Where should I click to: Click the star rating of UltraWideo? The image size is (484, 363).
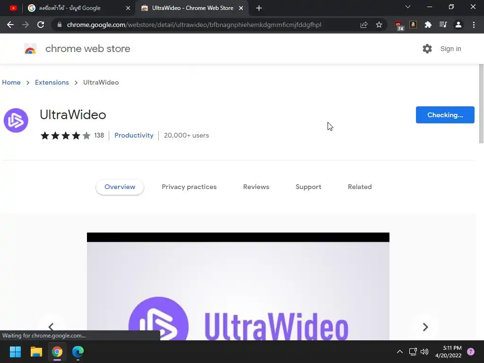66,136
